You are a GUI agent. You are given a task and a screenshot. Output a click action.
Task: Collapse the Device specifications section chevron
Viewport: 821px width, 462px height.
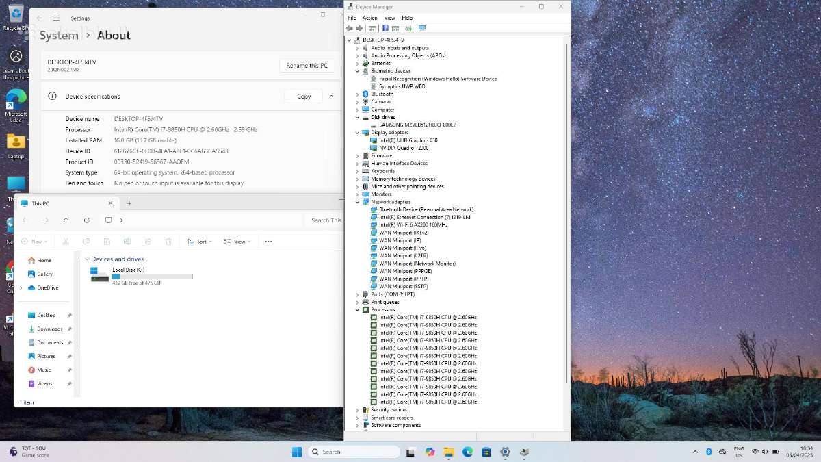tap(331, 97)
